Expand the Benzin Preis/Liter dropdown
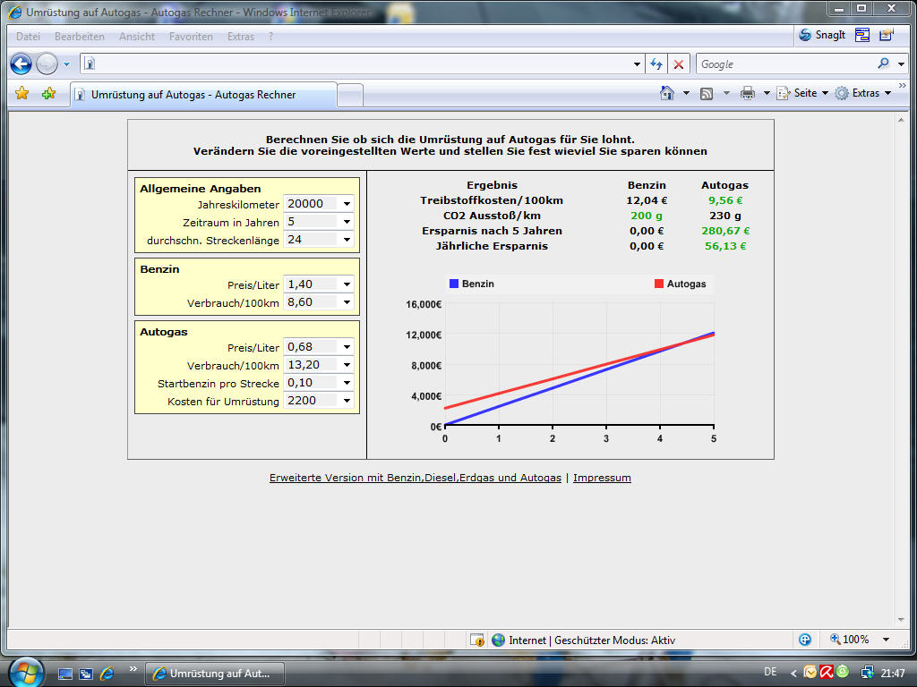Viewport: 917px width, 687px height. point(347,284)
